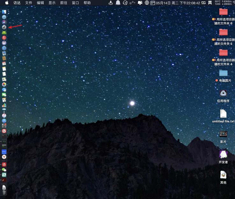Open the 前往 menu
The height and width of the screenshot is (199, 235).
point(64,3)
